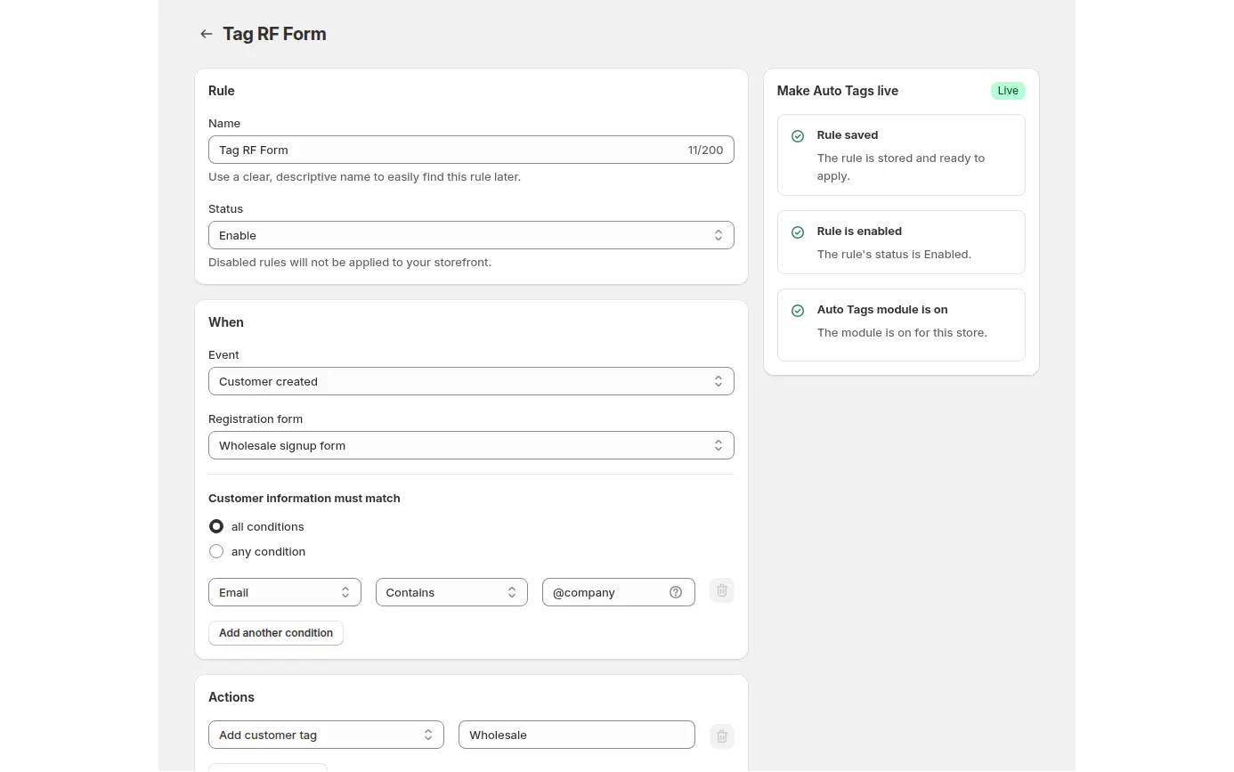Click the When section heading
The image size is (1234, 772).
click(x=226, y=322)
